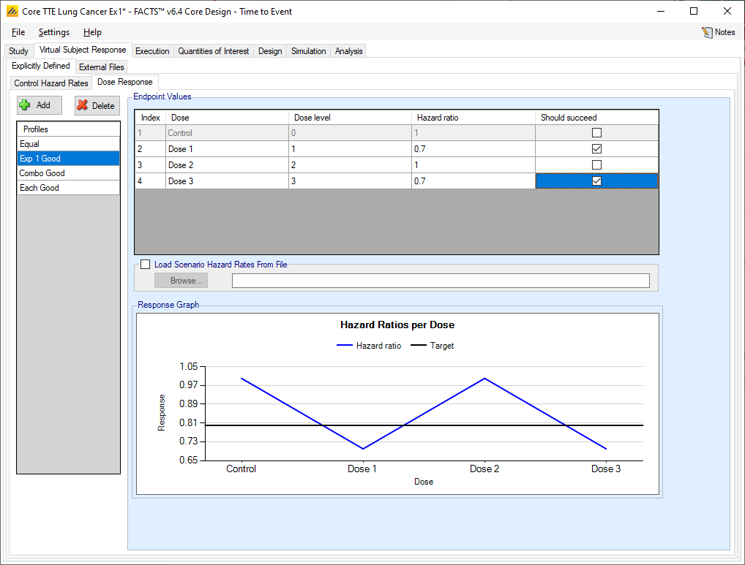Click the red X Delete icon
745x565 pixels.
83,105
